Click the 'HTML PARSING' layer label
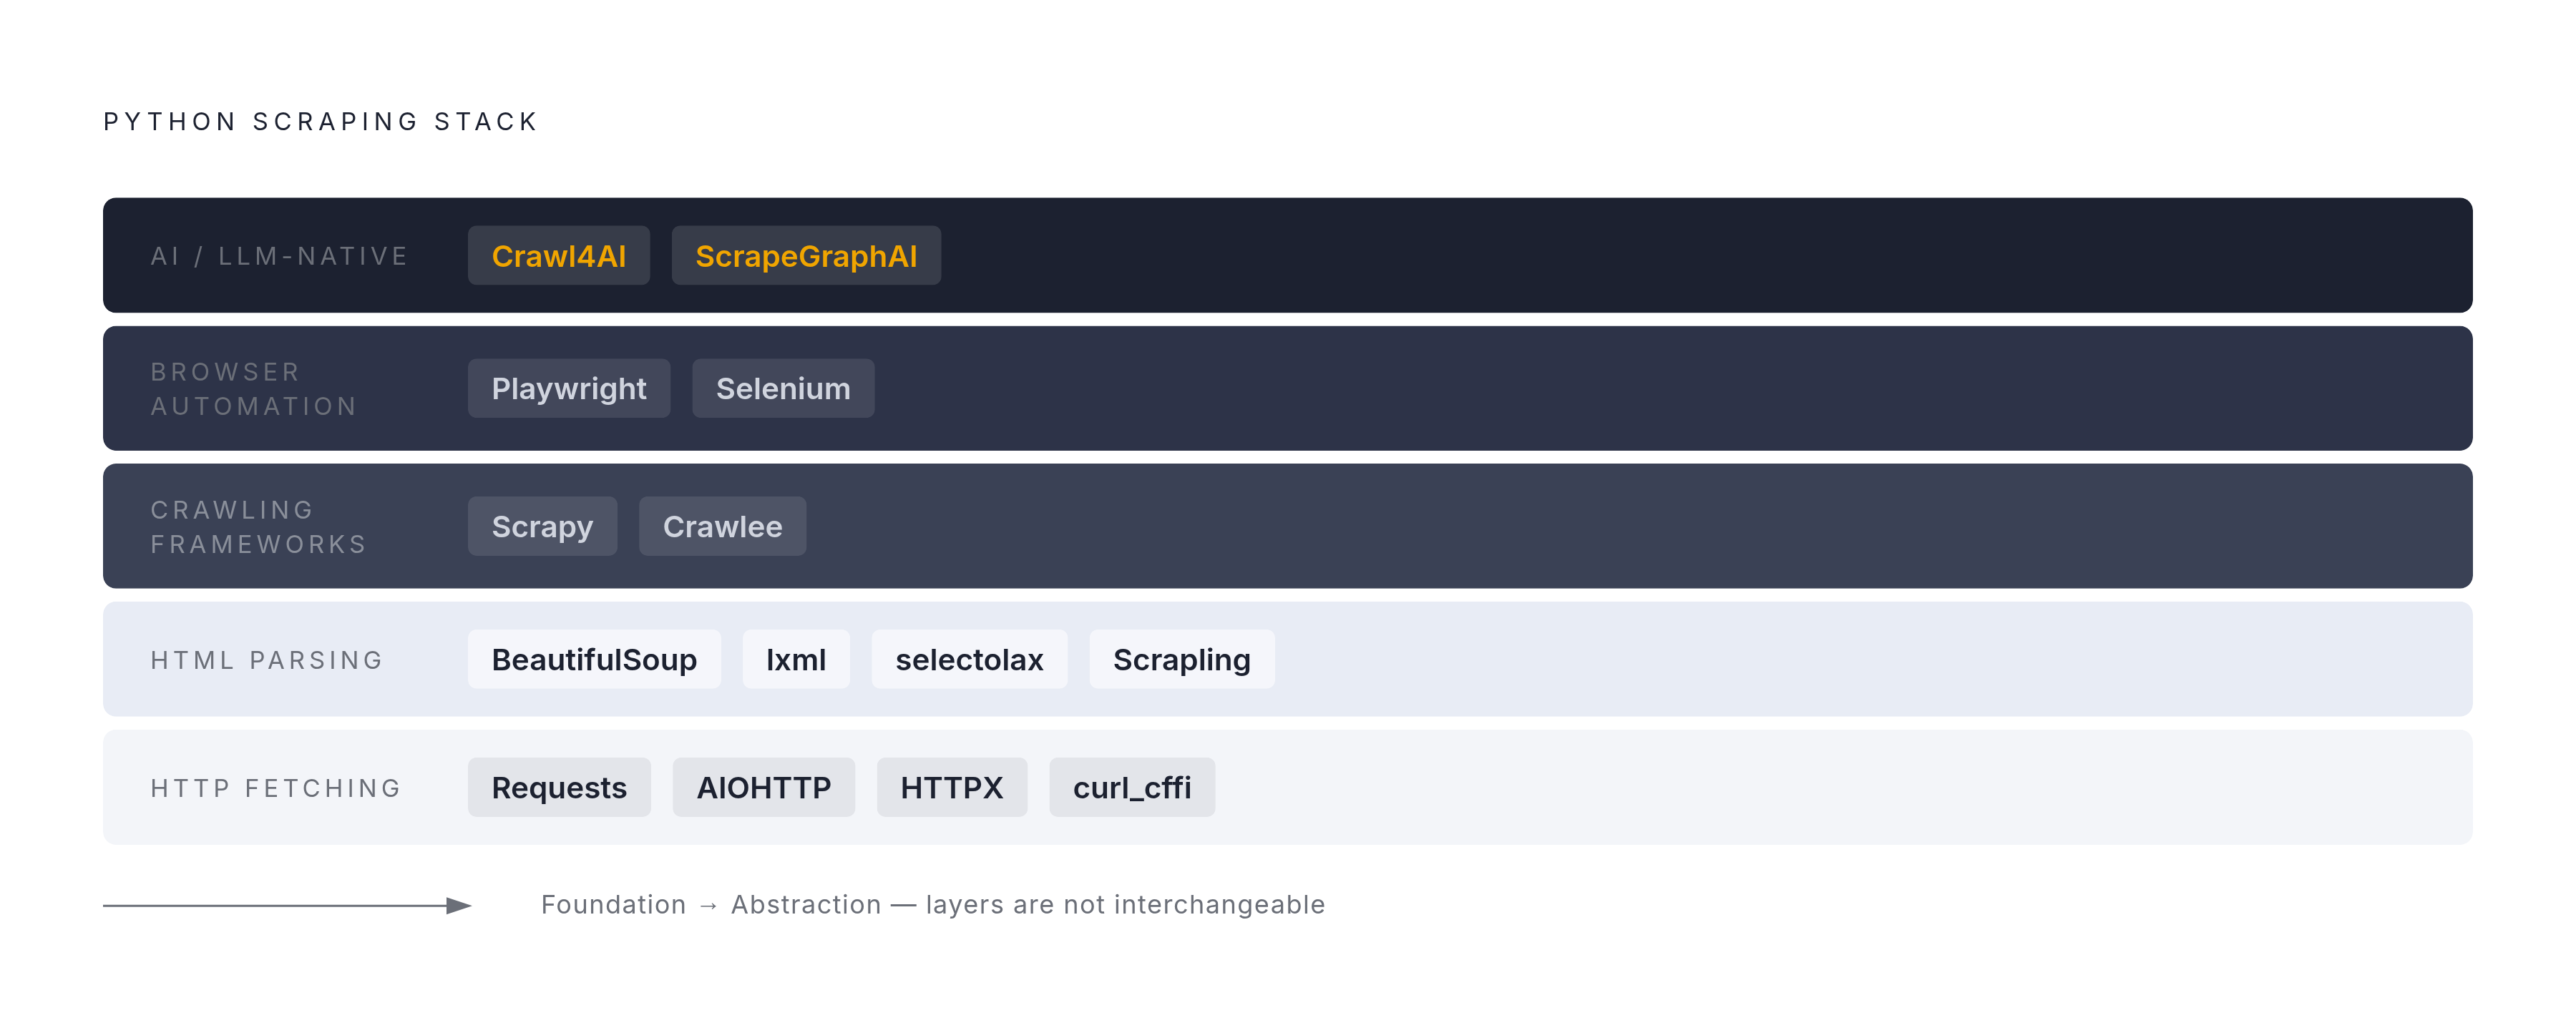Screen dimensions: 2576x1028 click(x=267, y=660)
